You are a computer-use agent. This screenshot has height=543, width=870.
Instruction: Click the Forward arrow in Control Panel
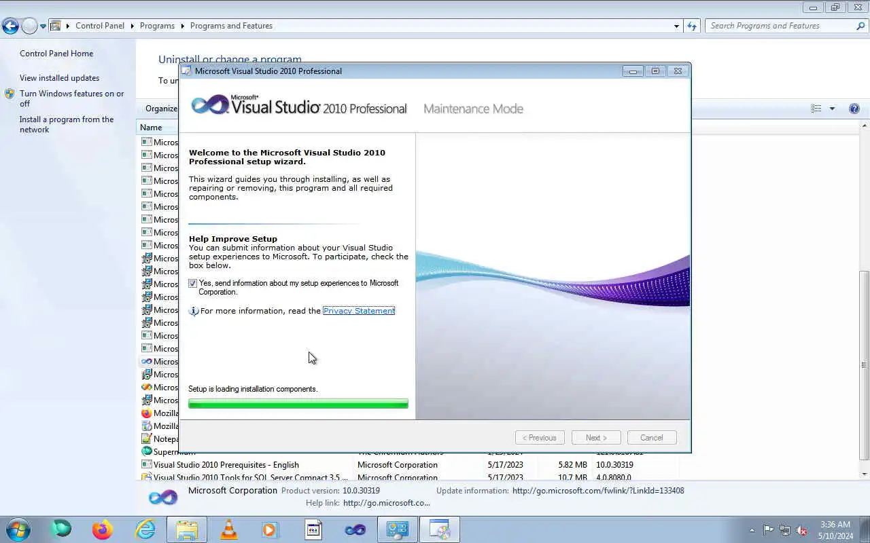click(29, 26)
